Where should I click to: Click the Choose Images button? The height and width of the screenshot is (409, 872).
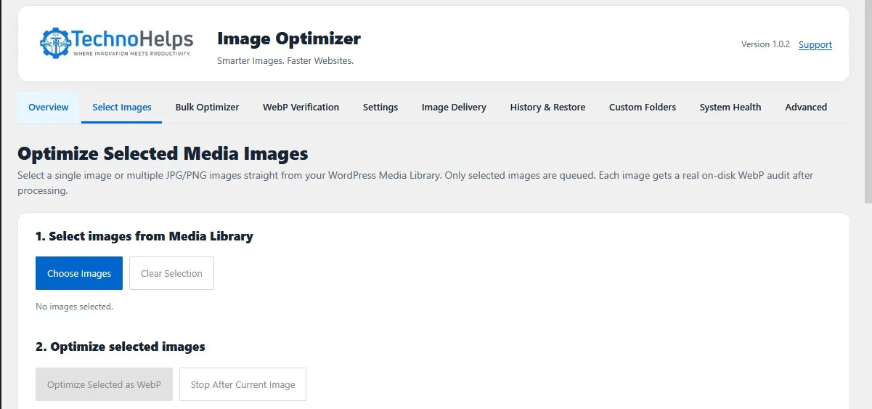[x=79, y=273]
